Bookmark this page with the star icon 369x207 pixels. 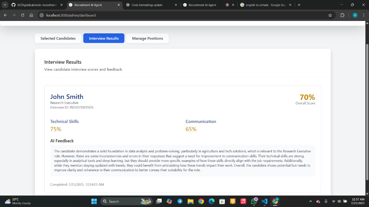point(330,15)
